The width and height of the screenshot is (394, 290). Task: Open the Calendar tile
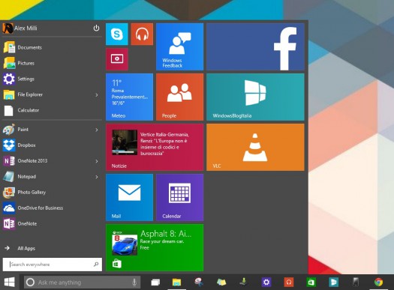pyautogui.click(x=179, y=197)
